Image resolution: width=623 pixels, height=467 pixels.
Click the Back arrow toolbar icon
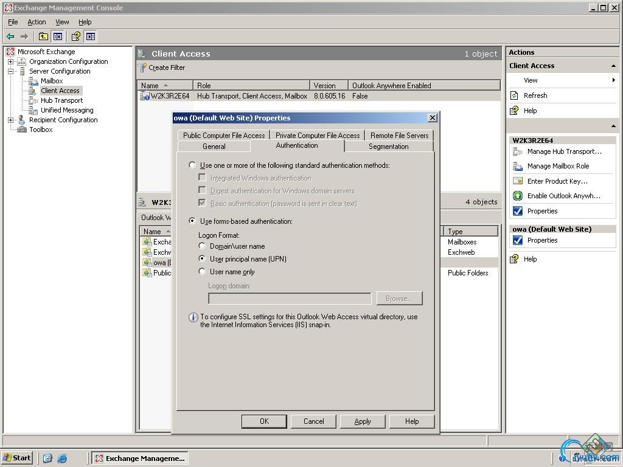11,36
